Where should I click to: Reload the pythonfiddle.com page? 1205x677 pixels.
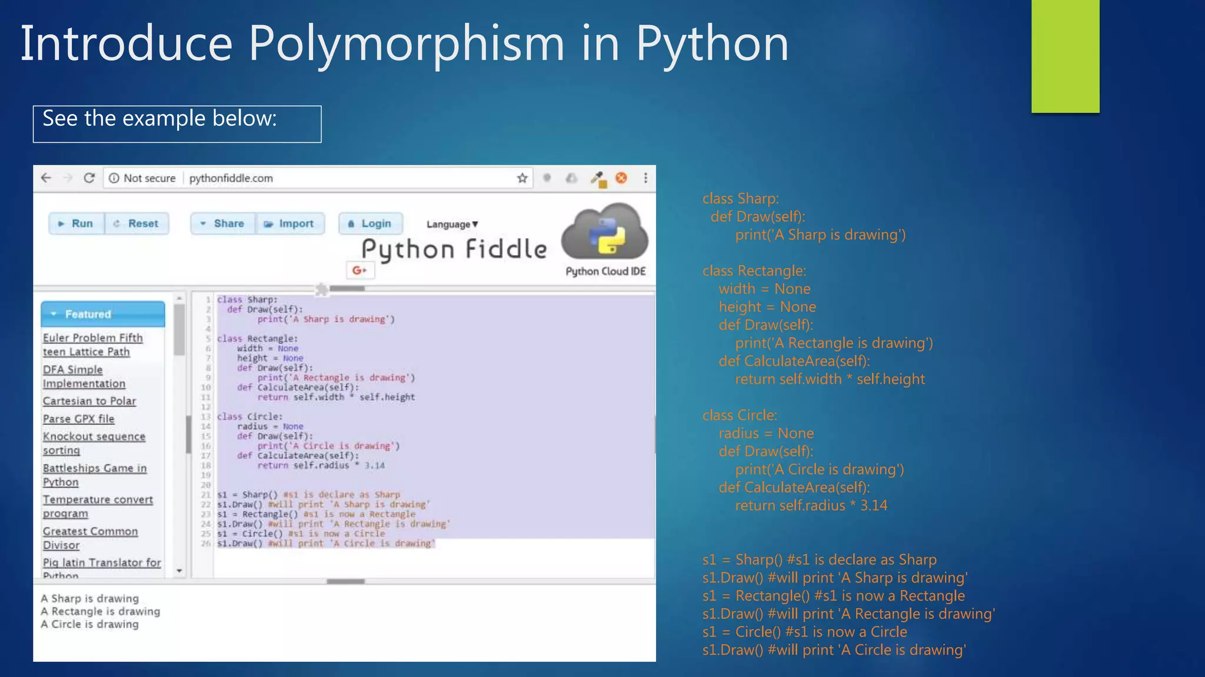[89, 178]
